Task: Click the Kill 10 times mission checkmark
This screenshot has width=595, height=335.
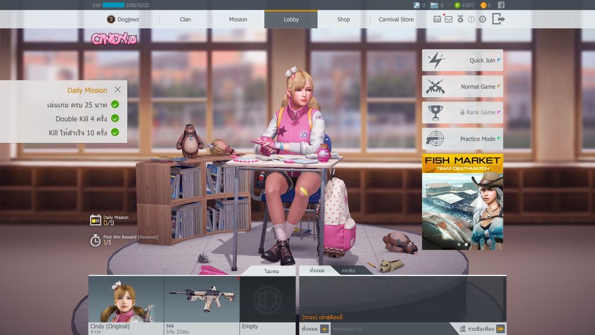Action: point(115,132)
